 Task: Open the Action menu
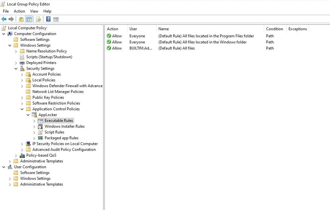point(19,11)
